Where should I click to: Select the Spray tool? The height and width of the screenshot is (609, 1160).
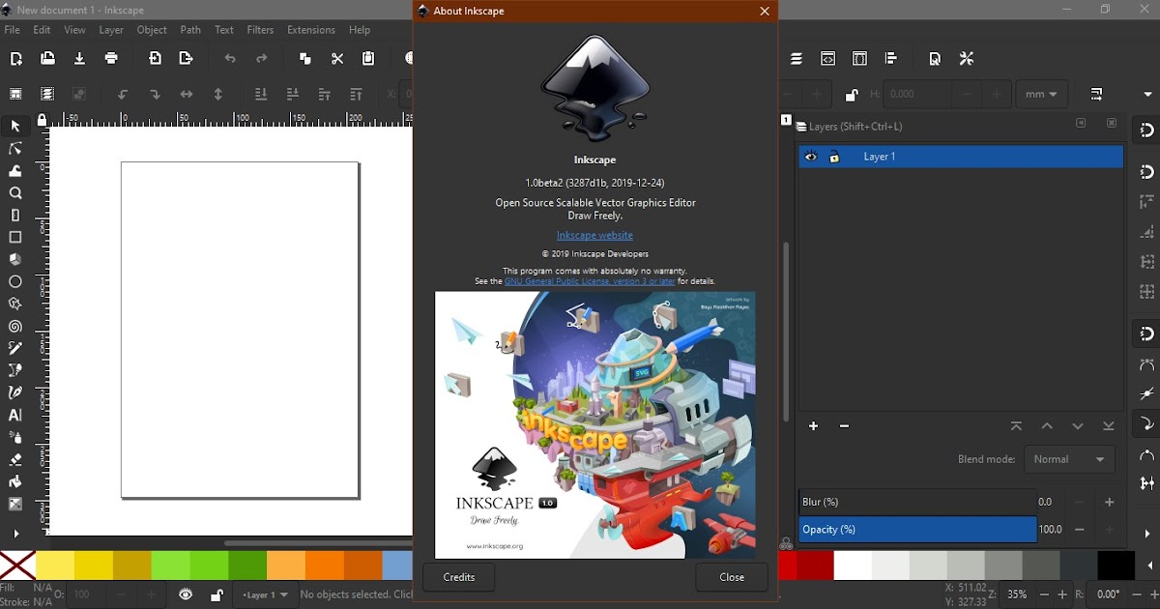(15, 438)
